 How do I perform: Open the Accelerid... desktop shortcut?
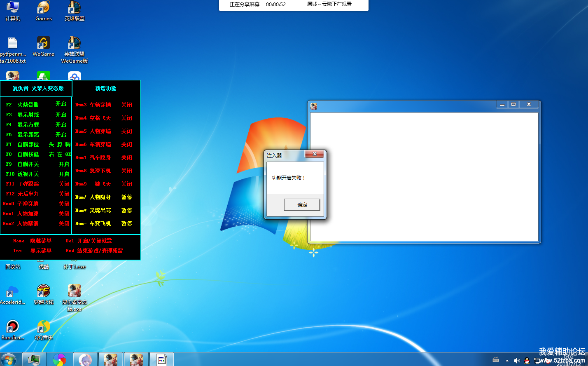(13, 295)
